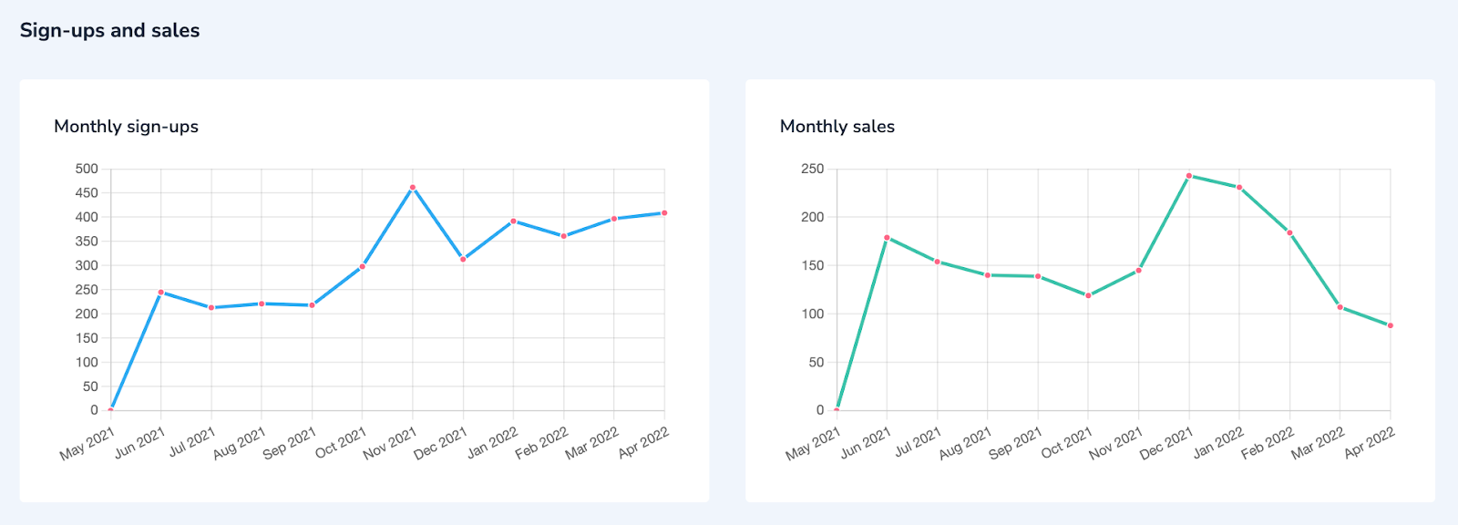
Task: Click the Dec 2021 peak point on sales chart
Action: tap(1189, 176)
